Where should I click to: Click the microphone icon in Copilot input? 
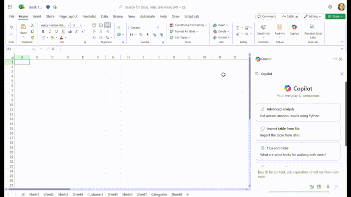coord(328,186)
